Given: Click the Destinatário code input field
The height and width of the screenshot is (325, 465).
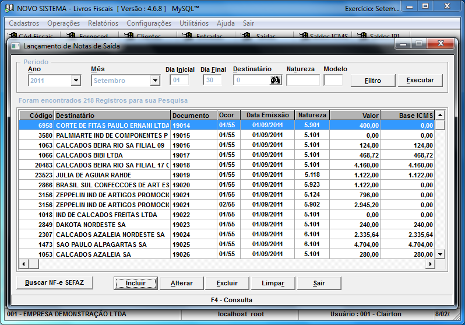Looking at the screenshot, I should point(252,80).
